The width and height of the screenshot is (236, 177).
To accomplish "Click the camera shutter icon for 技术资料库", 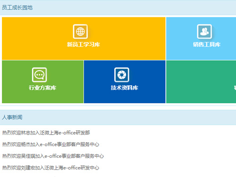I will coord(122,75).
